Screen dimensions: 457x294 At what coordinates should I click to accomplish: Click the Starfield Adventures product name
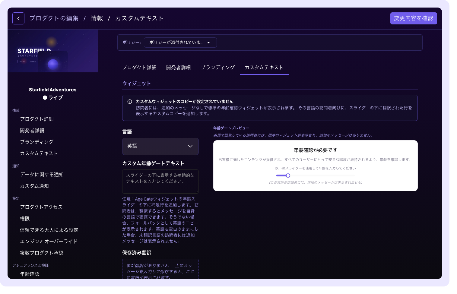53,90
